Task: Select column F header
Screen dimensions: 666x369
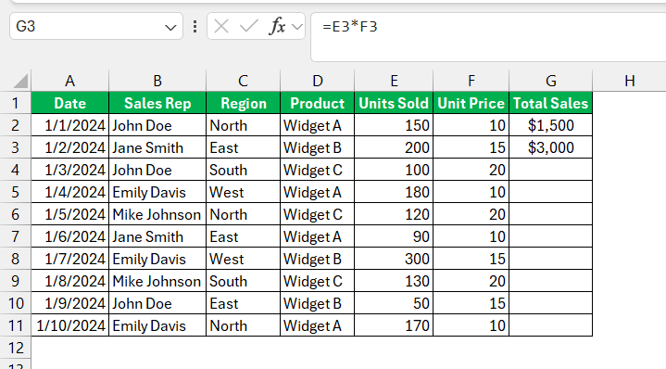Action: point(471,81)
